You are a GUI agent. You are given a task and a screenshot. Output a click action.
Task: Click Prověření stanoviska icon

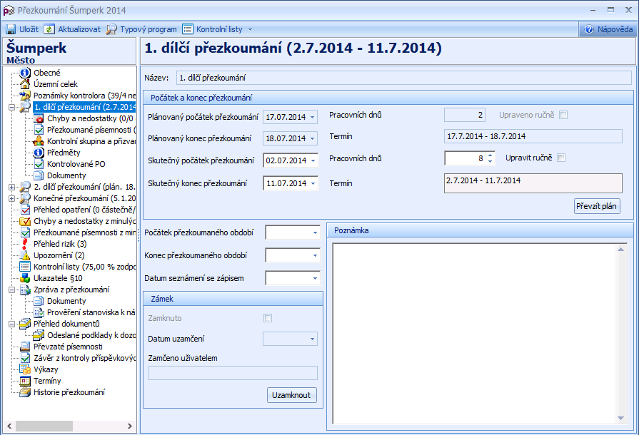[x=39, y=312]
